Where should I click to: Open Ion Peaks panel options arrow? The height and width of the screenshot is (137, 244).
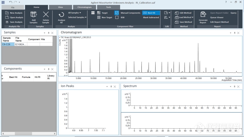(107, 87)
